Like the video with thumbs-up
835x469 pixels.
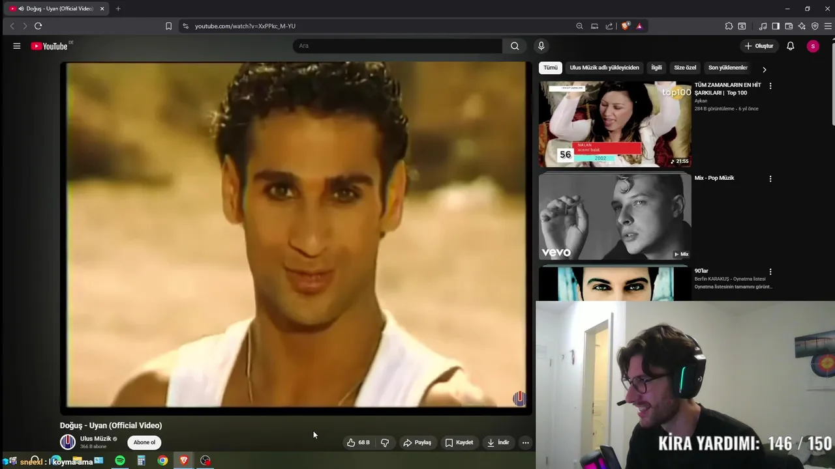359,443
